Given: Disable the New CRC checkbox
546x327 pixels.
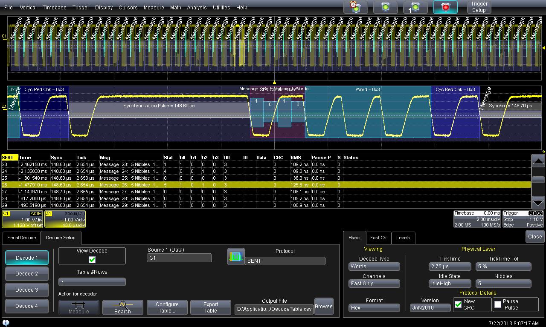Looking at the screenshot, I should click(458, 304).
